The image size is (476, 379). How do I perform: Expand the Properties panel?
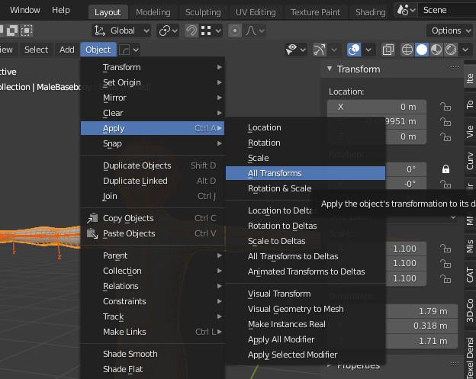(x=330, y=365)
